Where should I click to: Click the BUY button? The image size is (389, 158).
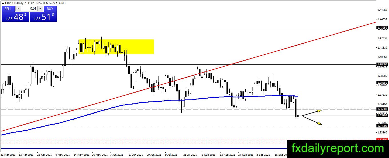point(50,9)
